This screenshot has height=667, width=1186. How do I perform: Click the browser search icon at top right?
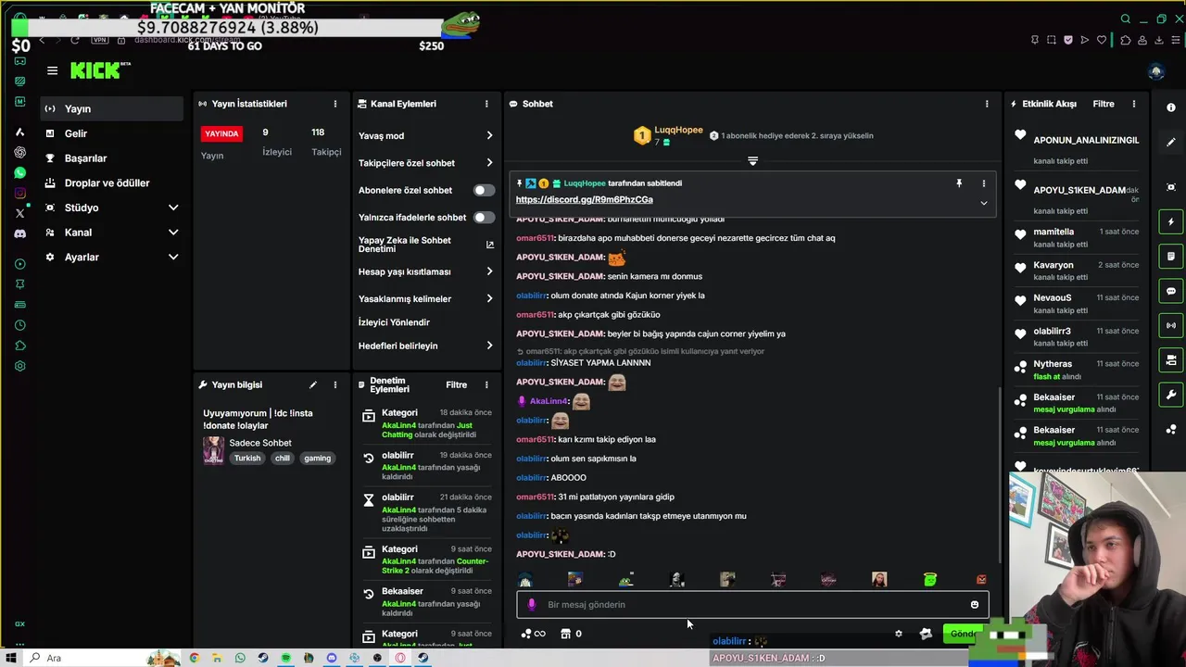coord(1126,19)
